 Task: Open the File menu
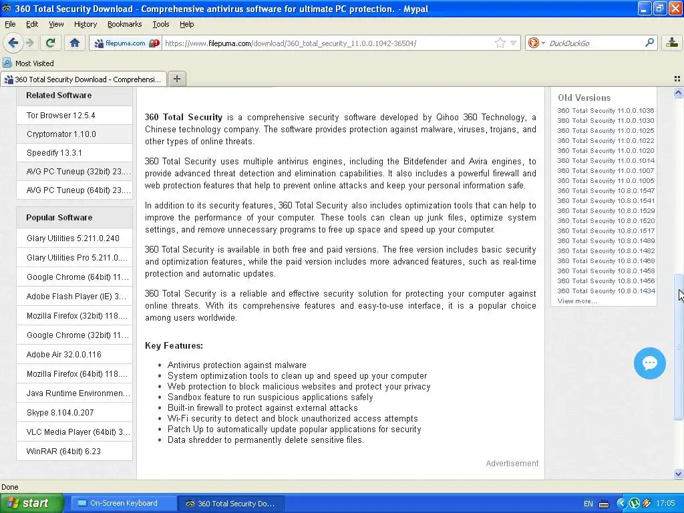point(10,24)
